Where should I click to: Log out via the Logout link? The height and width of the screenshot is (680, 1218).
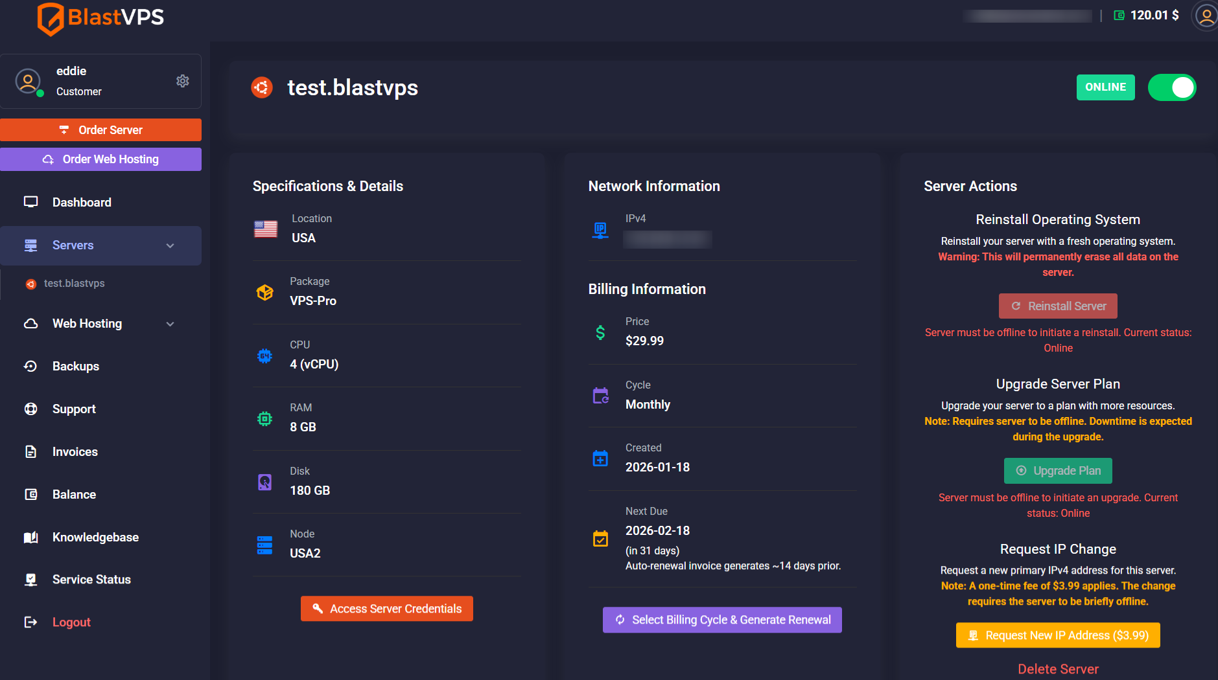71,622
